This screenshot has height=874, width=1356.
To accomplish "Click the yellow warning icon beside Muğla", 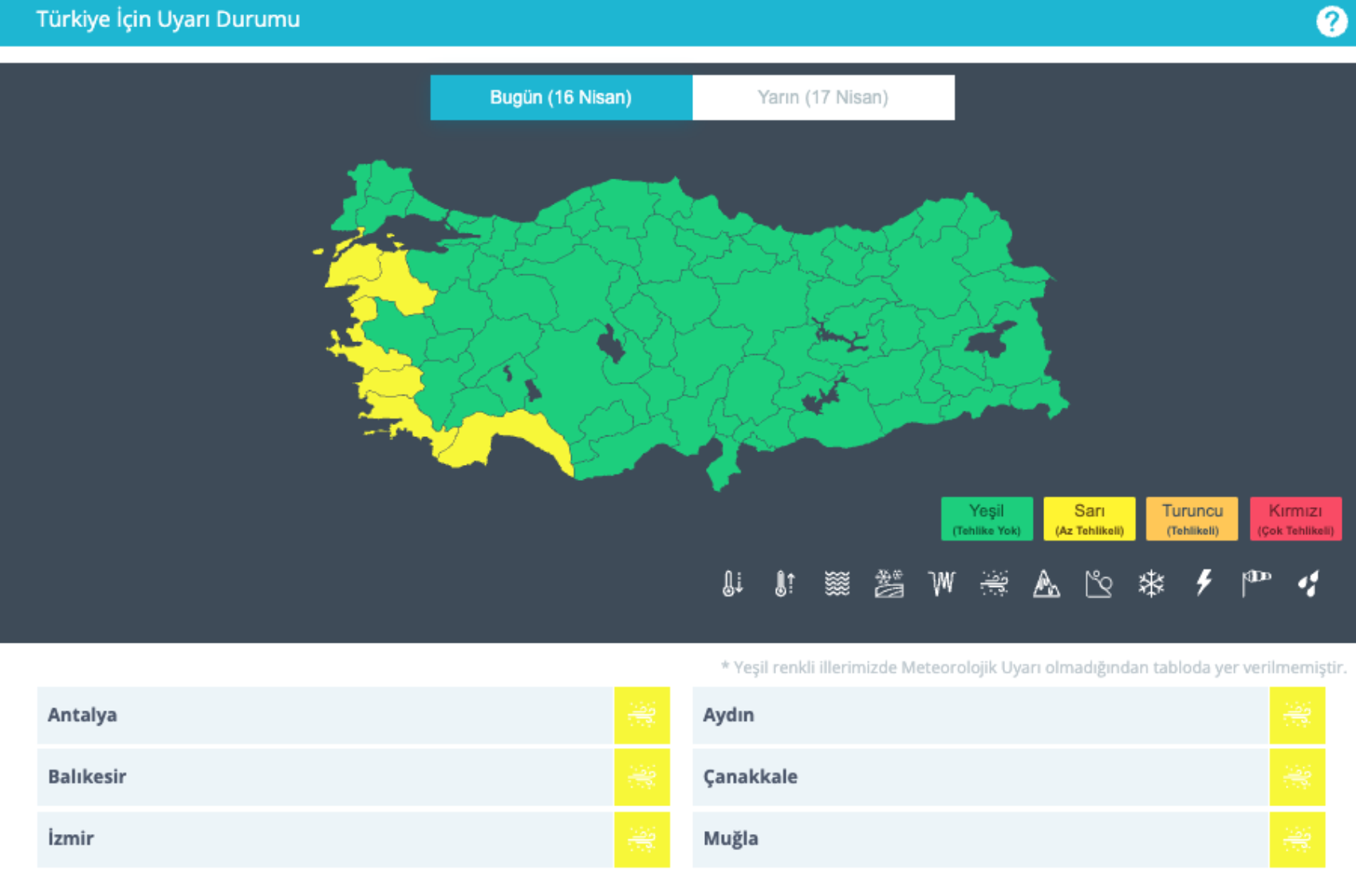I will [1297, 839].
